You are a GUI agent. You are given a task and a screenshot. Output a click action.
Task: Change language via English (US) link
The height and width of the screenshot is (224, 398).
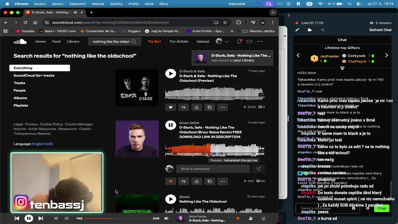(42, 144)
